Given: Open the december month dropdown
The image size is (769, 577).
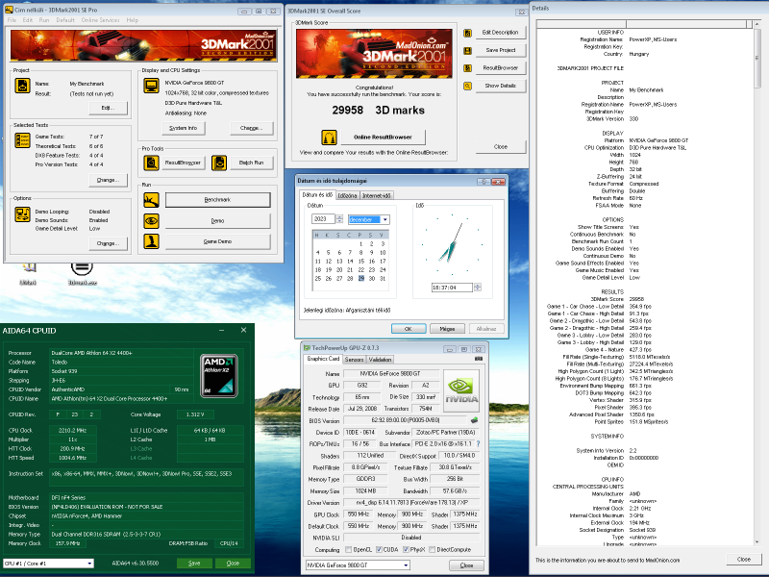Looking at the screenshot, I should [385, 219].
